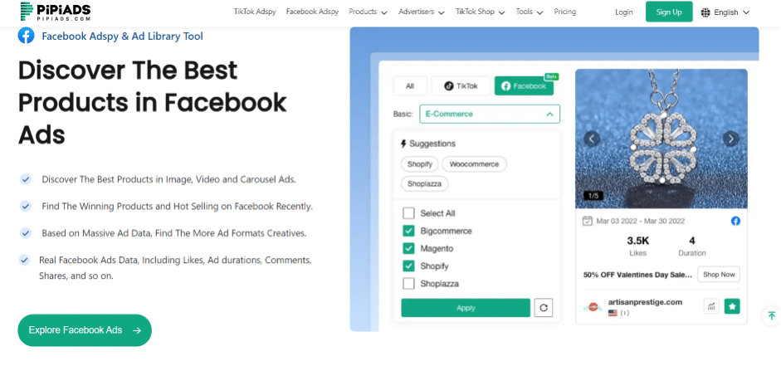Click the globe language icon

coord(705,12)
